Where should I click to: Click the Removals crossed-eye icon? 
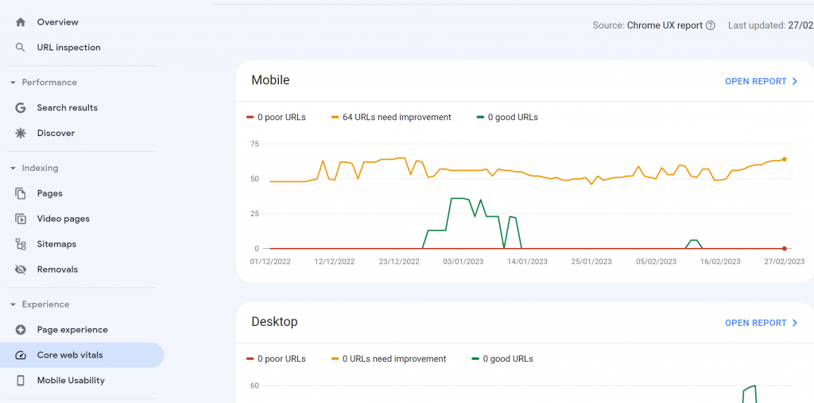(20, 269)
